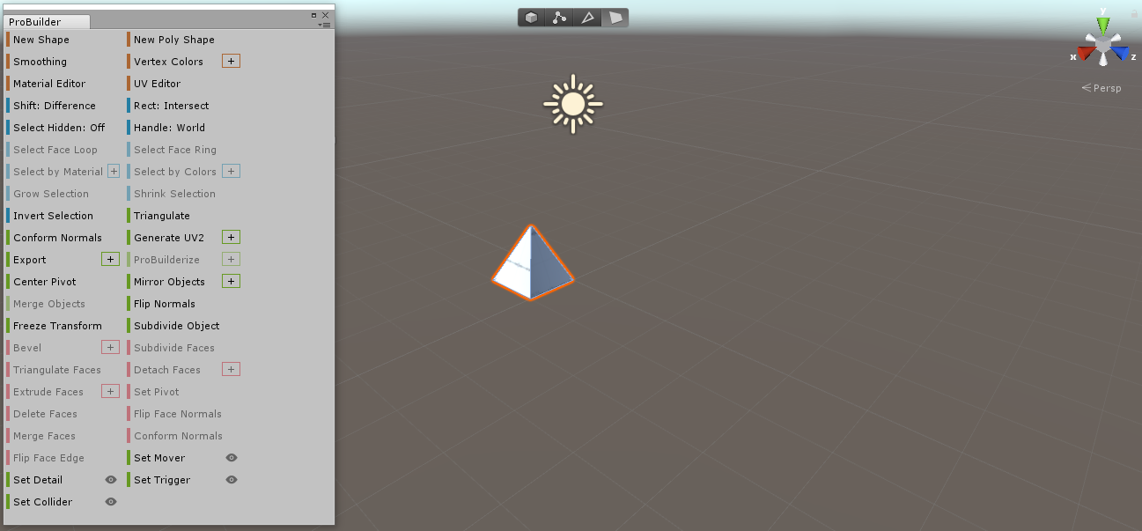
Task: Open Export options with the plus button
Action: point(111,259)
